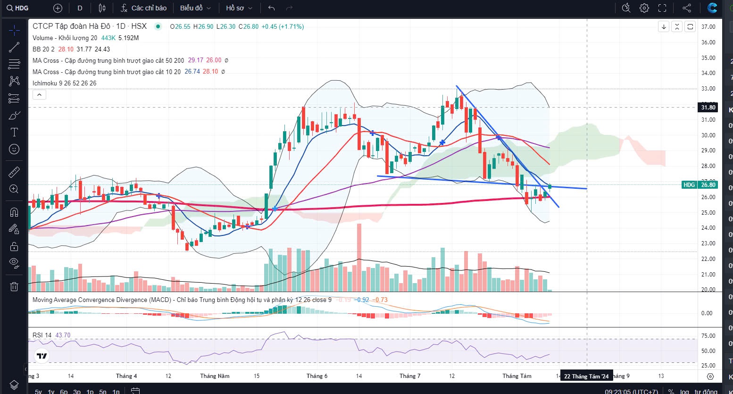Open 'Các chỉ báo' indicators dialog
The image size is (733, 394).
[143, 8]
